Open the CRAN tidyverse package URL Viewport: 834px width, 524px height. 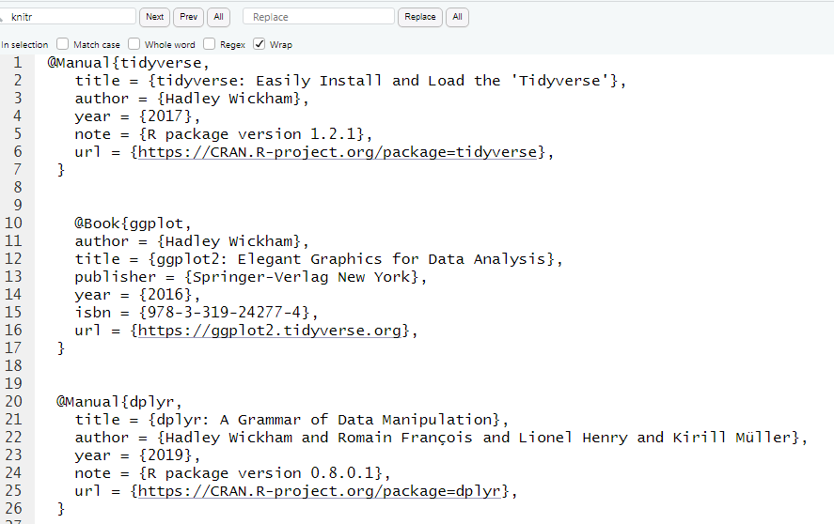point(338,152)
